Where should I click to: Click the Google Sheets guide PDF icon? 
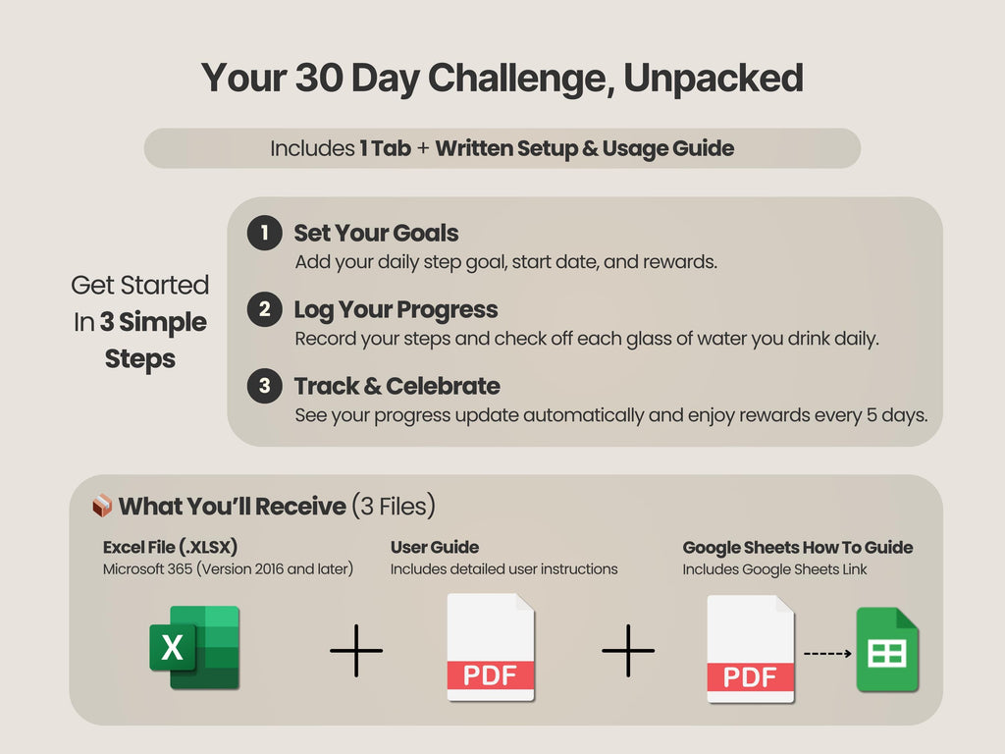click(x=751, y=649)
